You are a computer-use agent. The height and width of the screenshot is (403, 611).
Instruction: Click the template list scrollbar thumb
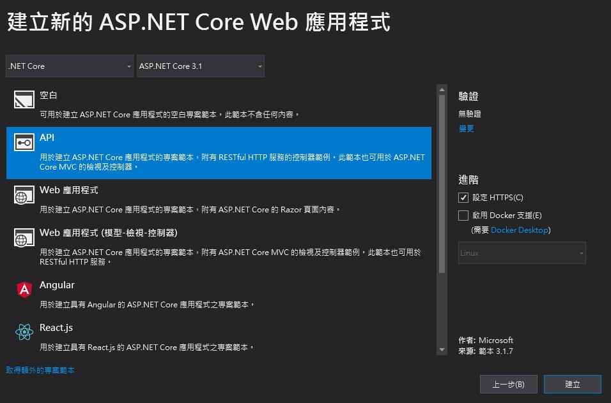click(x=442, y=184)
